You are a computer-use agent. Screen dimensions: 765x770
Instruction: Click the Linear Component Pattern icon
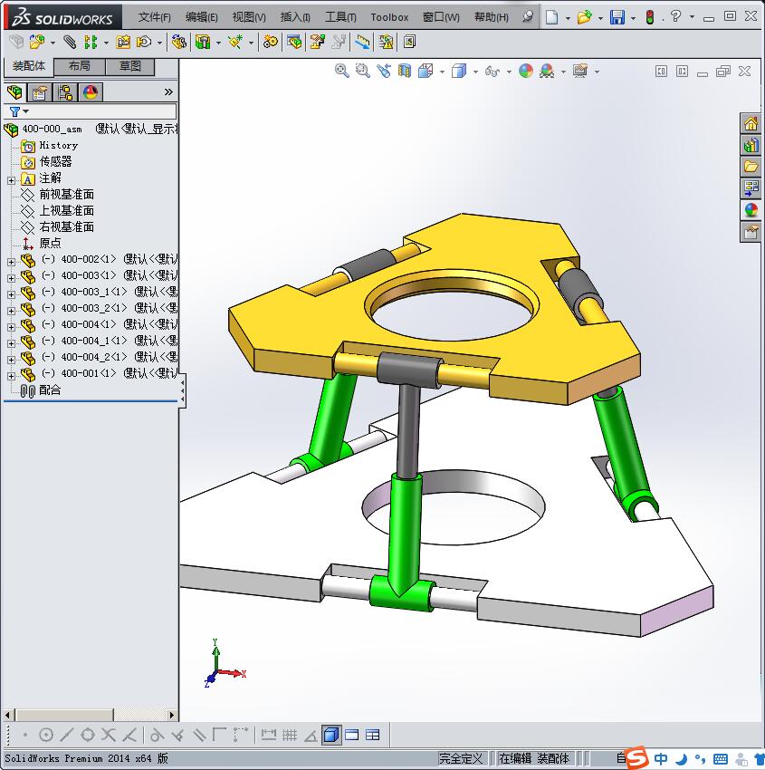pos(91,43)
